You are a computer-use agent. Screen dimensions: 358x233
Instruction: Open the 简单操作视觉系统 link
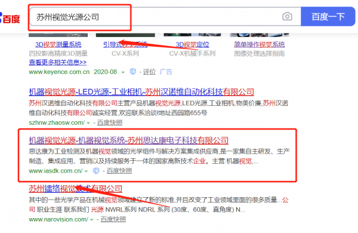coord(260,44)
